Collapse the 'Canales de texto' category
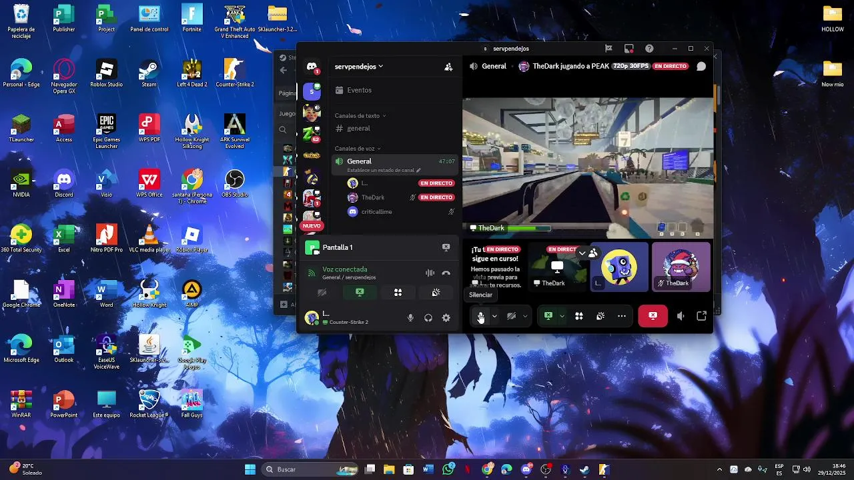Screen dimensions: 854x480 [x=360, y=115]
